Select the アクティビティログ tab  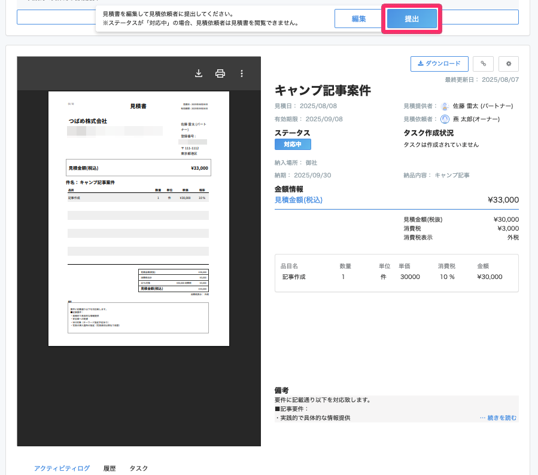[62, 468]
